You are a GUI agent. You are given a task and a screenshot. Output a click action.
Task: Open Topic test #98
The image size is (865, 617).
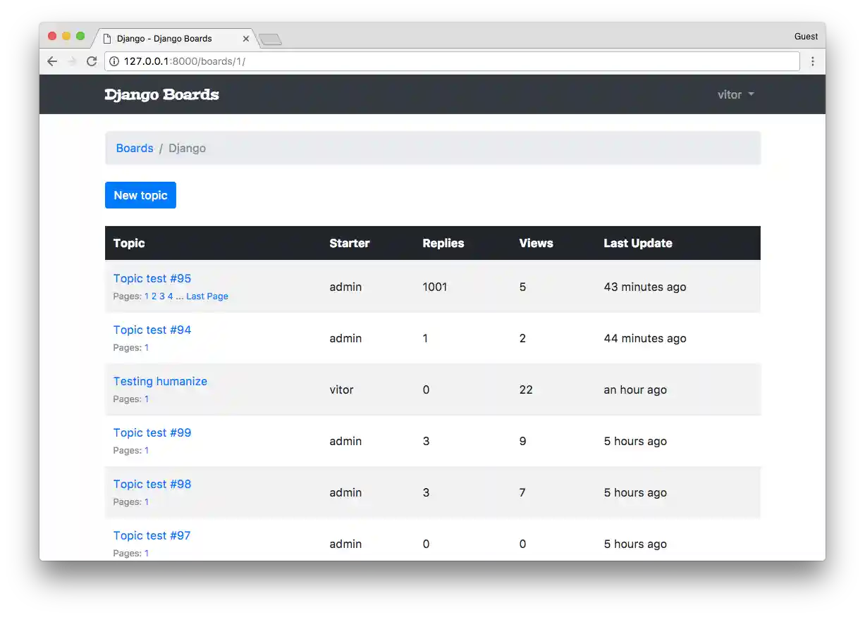[x=152, y=484]
